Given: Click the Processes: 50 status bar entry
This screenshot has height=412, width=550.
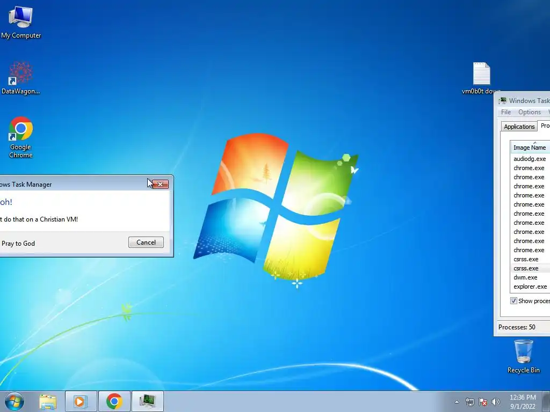Looking at the screenshot, I should pos(517,327).
